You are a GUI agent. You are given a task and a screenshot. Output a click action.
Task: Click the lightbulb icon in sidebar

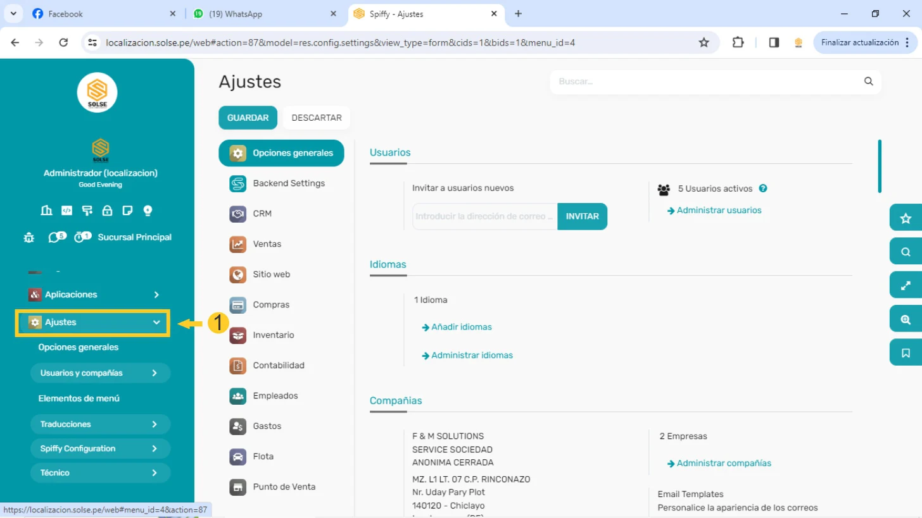pos(148,211)
